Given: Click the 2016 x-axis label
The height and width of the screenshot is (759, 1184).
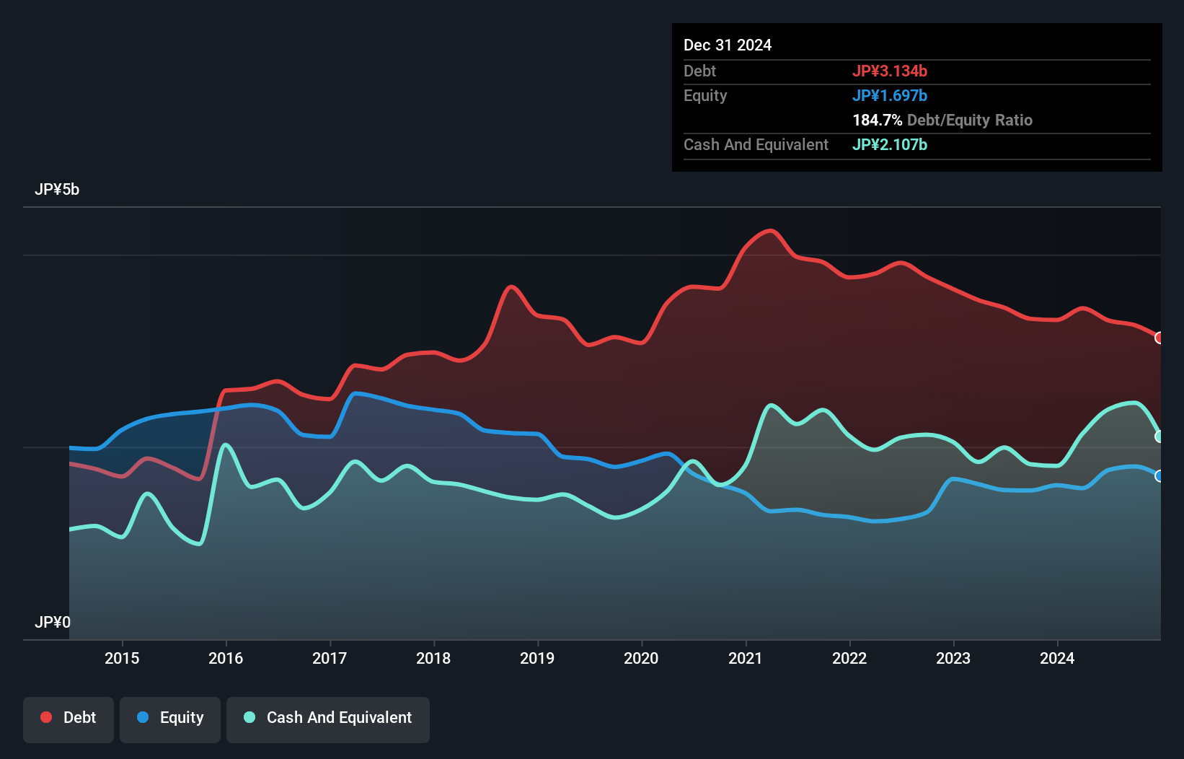Looking at the screenshot, I should click(226, 658).
